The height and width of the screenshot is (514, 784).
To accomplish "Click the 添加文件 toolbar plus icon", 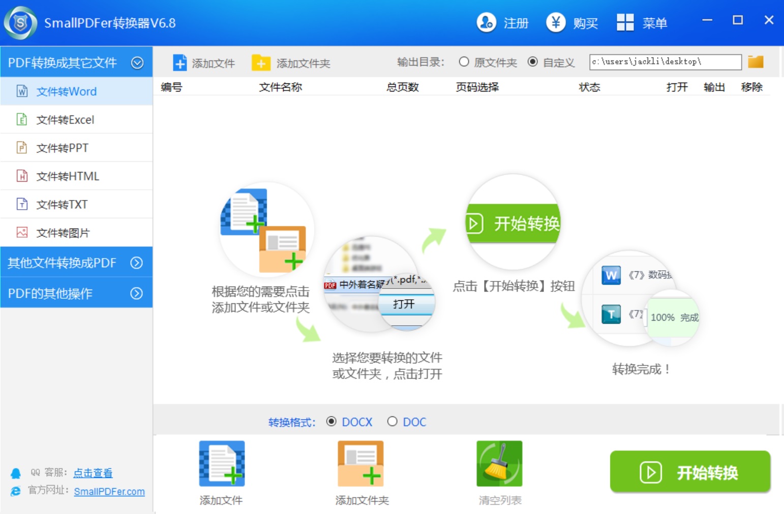I will [179, 63].
